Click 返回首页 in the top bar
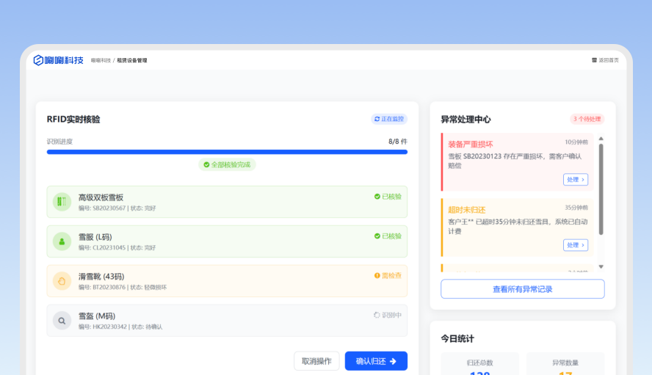The width and height of the screenshot is (652, 375). pos(605,60)
